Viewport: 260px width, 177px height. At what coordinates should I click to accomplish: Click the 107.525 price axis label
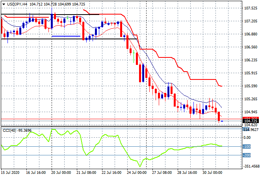tap(251, 8)
